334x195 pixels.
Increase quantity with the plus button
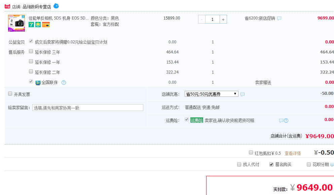coord(223,19)
